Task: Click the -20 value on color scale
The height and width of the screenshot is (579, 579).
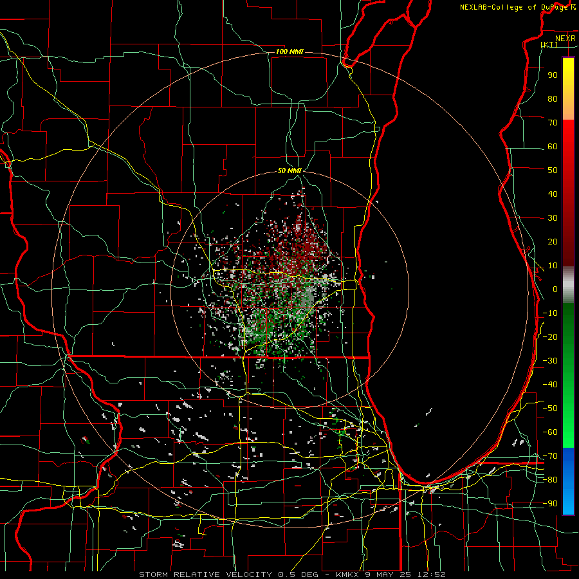Action: pyautogui.click(x=550, y=337)
